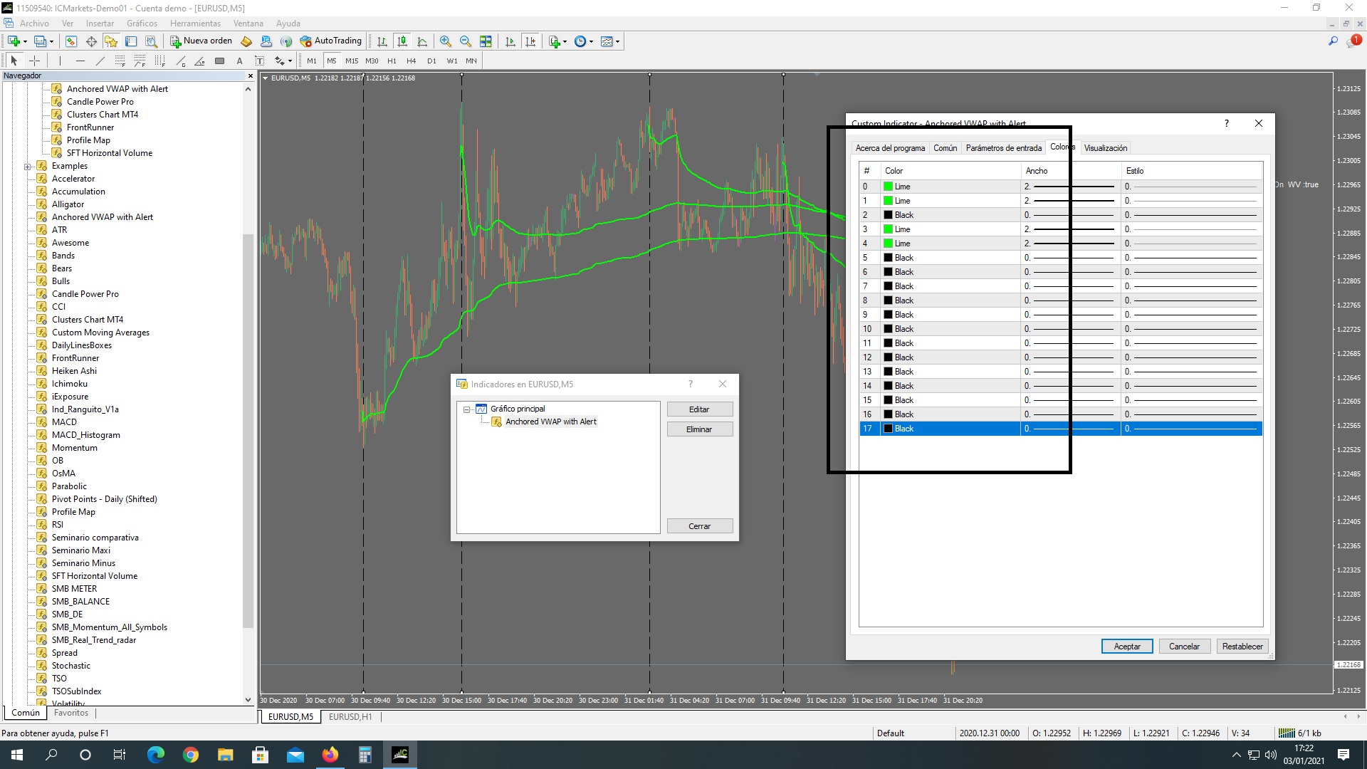1367x769 pixels.
Task: Select the vertical line drawing tool
Action: [61, 61]
